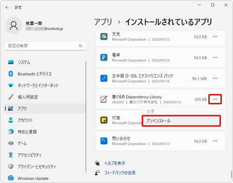This screenshot has width=233, height=183.
Task: Select the 筆ぐるめ Dependency Library name
Action: click(x=137, y=97)
